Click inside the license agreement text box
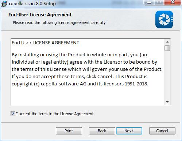The image size is (182, 141). point(88,72)
